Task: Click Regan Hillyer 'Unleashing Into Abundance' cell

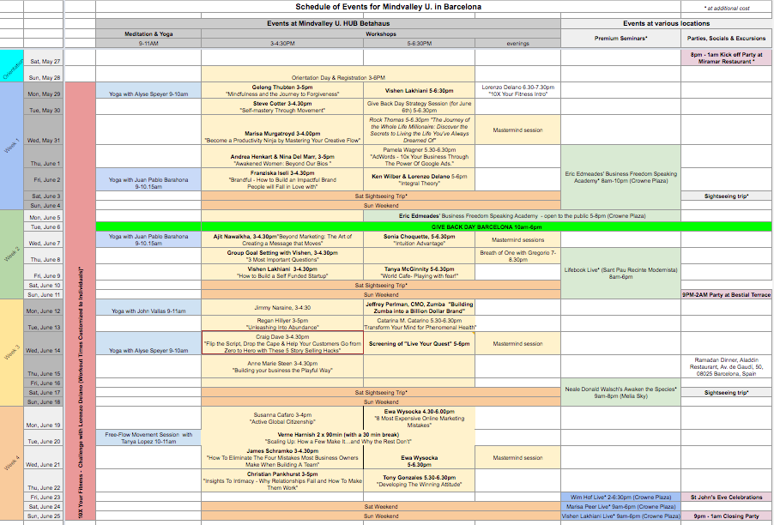Action: pos(282,323)
